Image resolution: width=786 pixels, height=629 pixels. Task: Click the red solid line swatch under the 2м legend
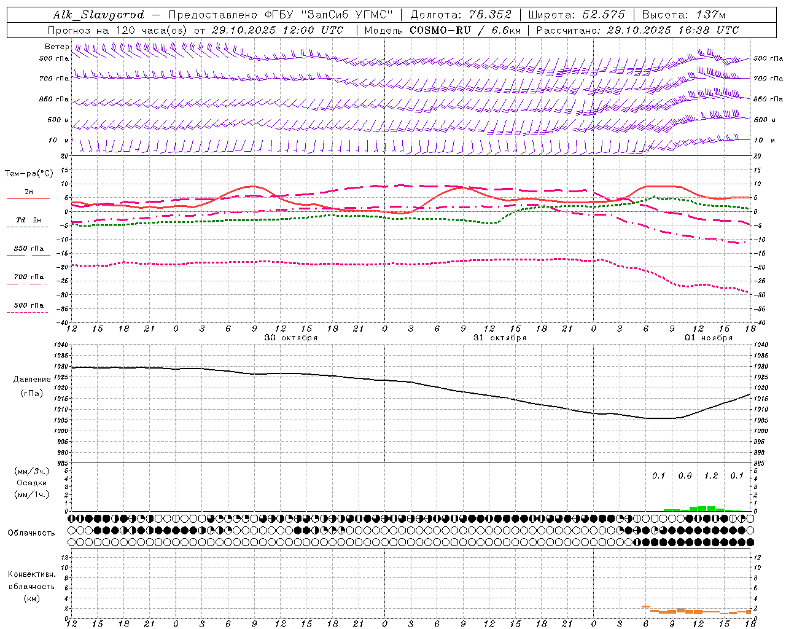(28, 199)
